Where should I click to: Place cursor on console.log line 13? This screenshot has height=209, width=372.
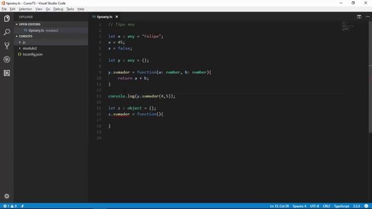click(x=142, y=96)
